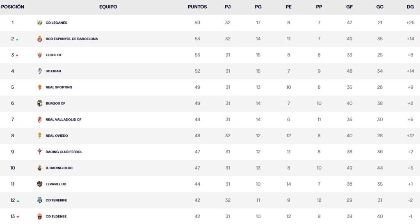Click the Real Oviedo team crest
420x224 pixels.
tap(40, 136)
